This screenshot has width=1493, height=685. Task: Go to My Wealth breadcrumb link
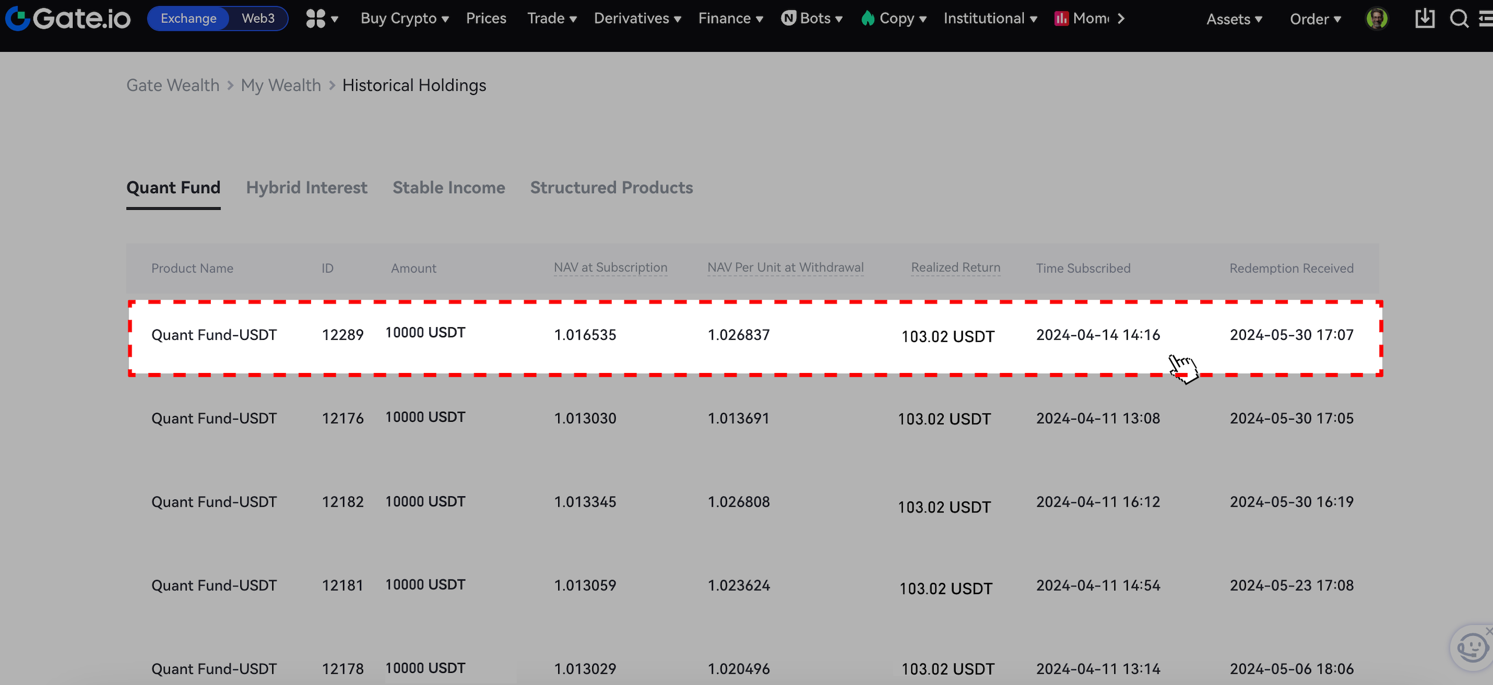coord(281,85)
